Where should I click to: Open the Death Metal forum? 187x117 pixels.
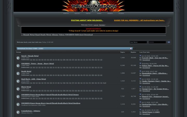tap(26, 71)
